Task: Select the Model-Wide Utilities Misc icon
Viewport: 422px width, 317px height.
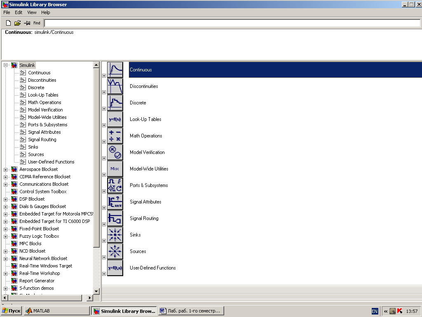Action: pos(115,169)
